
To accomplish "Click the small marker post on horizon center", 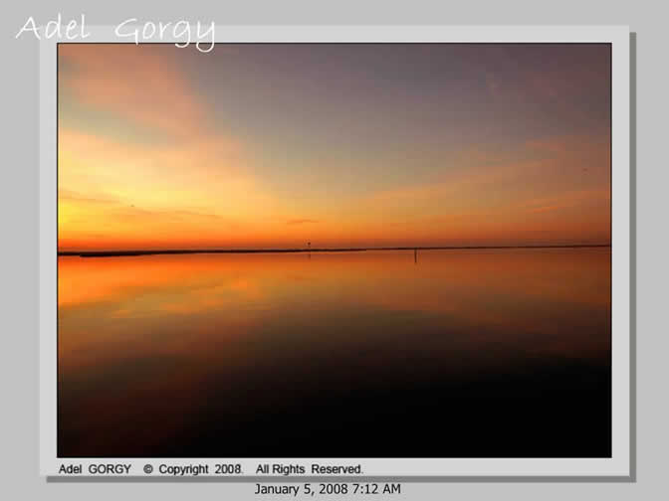I will pyautogui.click(x=309, y=245).
